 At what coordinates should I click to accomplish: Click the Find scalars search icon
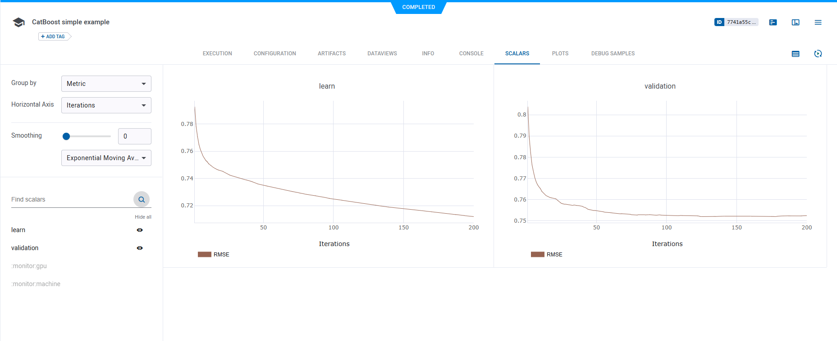tap(142, 199)
